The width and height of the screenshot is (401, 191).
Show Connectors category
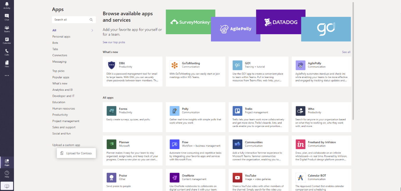coord(60,55)
